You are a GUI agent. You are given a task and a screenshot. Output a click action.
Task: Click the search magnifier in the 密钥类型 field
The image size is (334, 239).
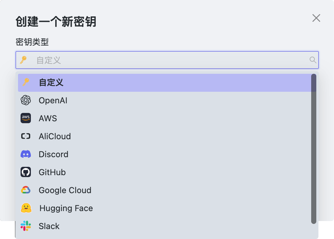coord(313,60)
